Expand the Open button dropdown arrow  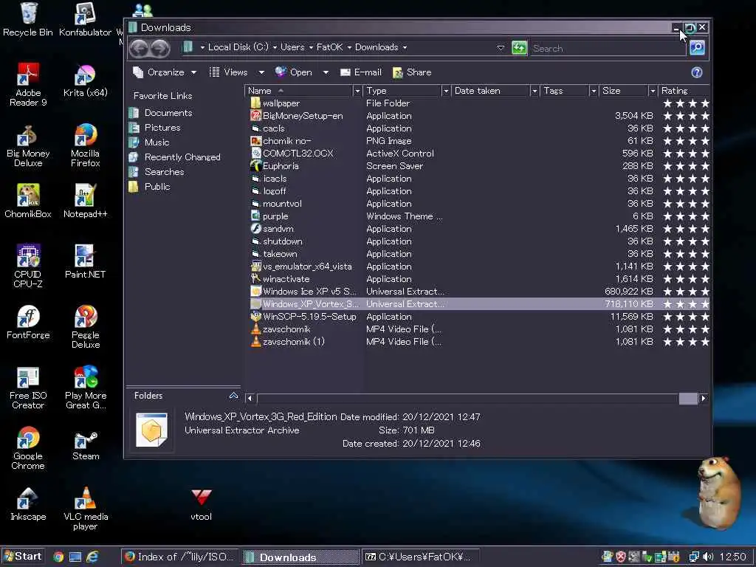click(x=326, y=72)
